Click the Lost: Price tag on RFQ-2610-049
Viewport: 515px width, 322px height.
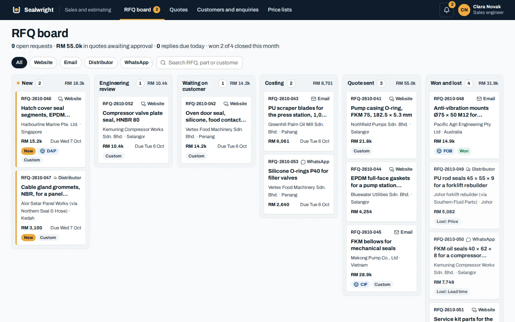coord(447,221)
